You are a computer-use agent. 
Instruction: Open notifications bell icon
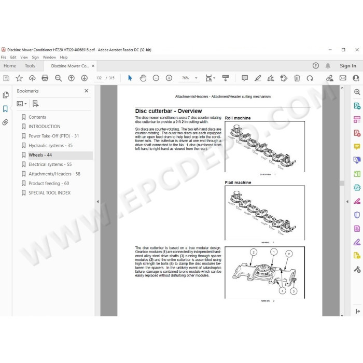(x=328, y=66)
